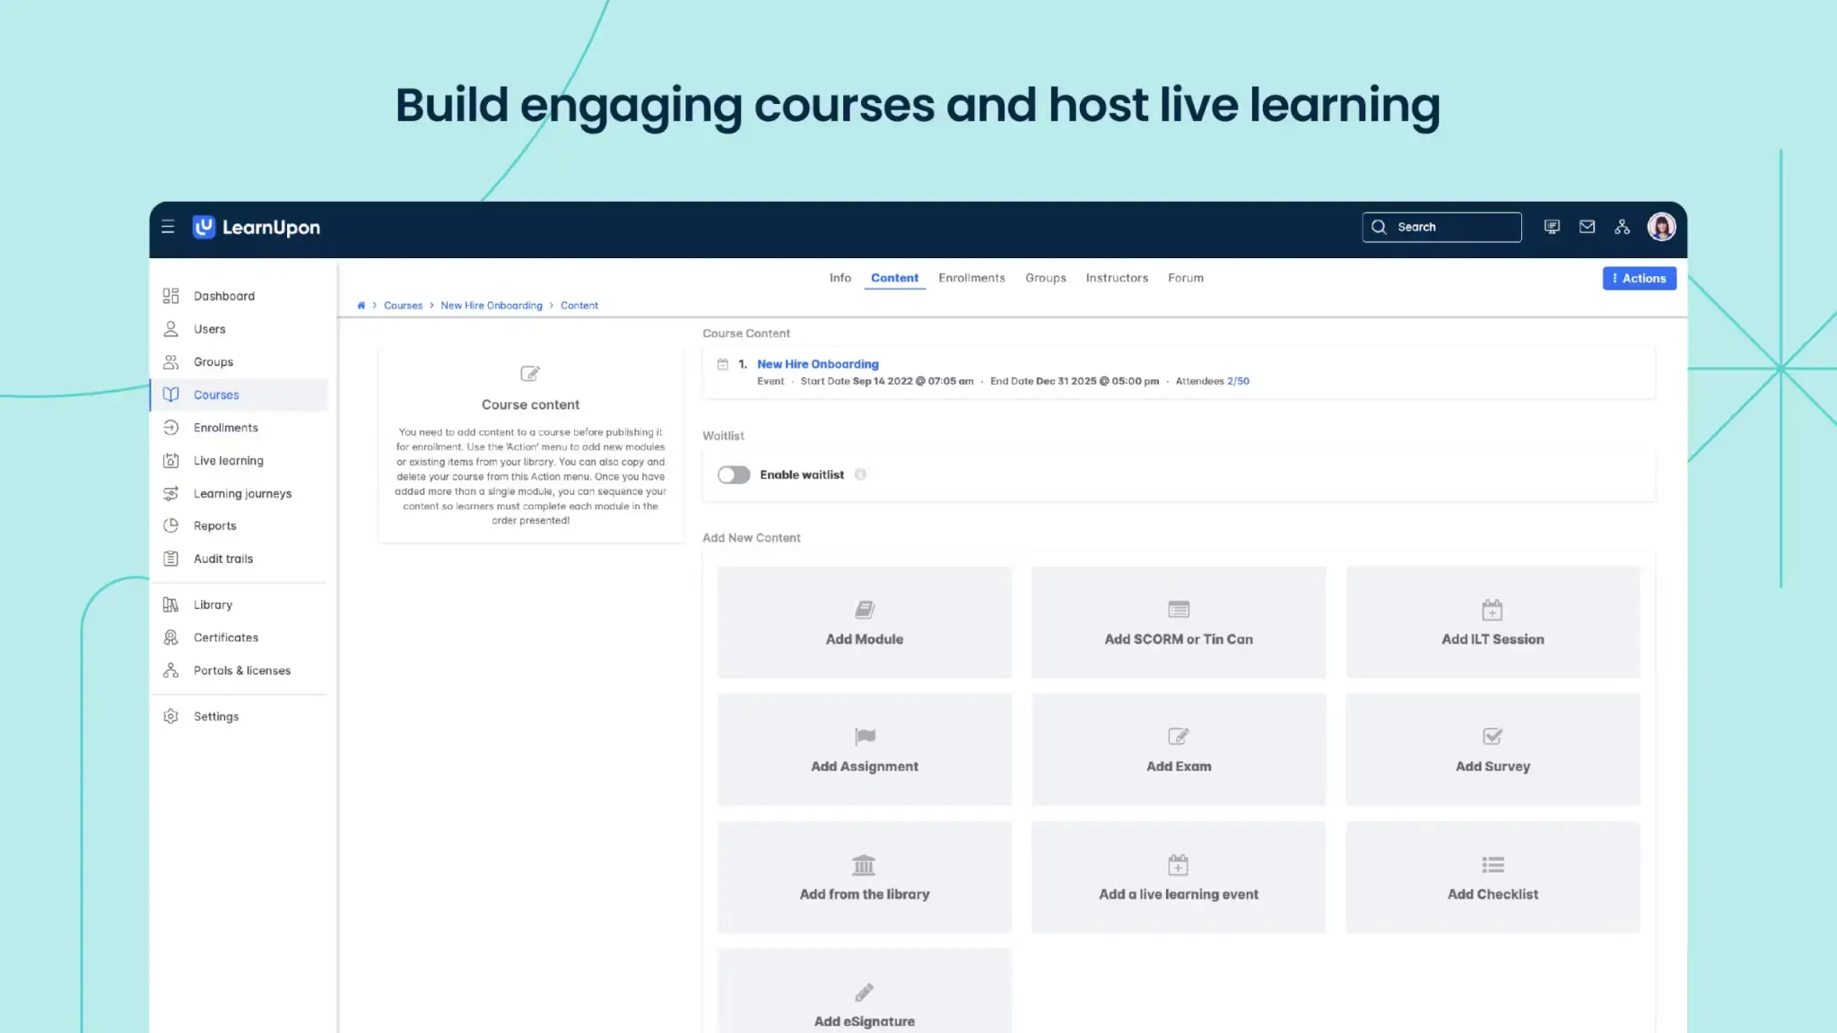Screen dimensions: 1837x1033
Task: Click Add ILT Session tile
Action: pos(1492,622)
